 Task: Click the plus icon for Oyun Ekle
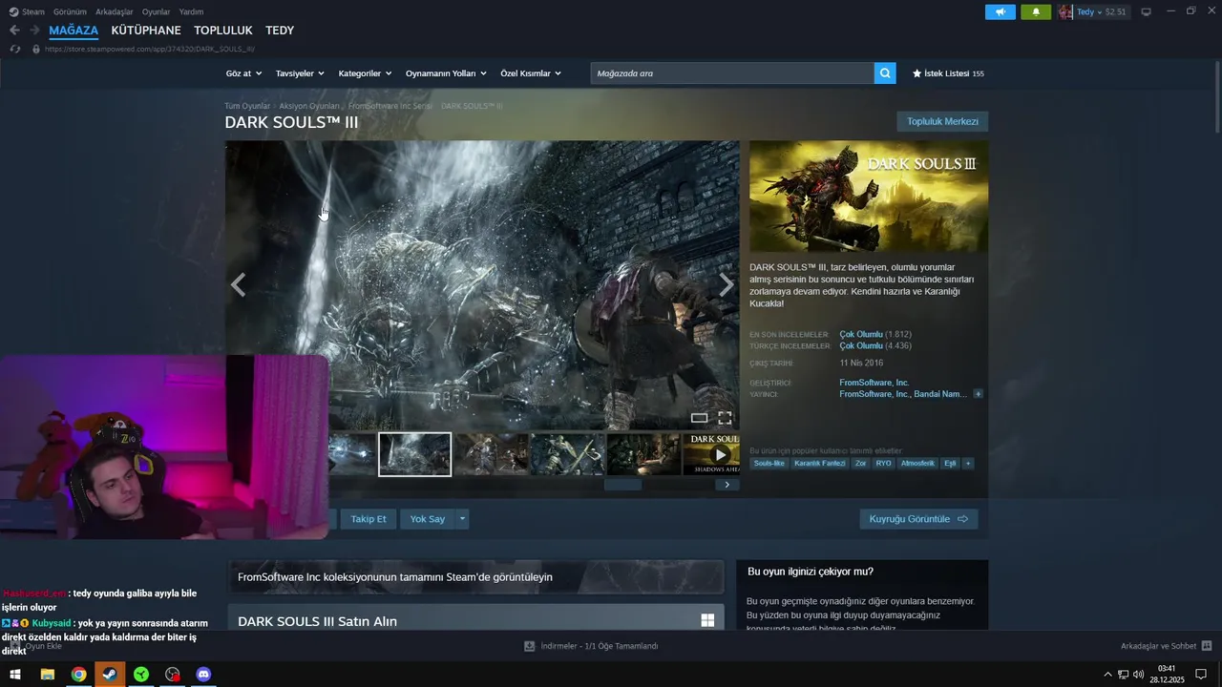click(14, 646)
